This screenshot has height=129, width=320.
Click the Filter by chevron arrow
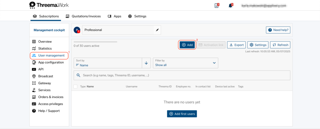[x=214, y=63]
